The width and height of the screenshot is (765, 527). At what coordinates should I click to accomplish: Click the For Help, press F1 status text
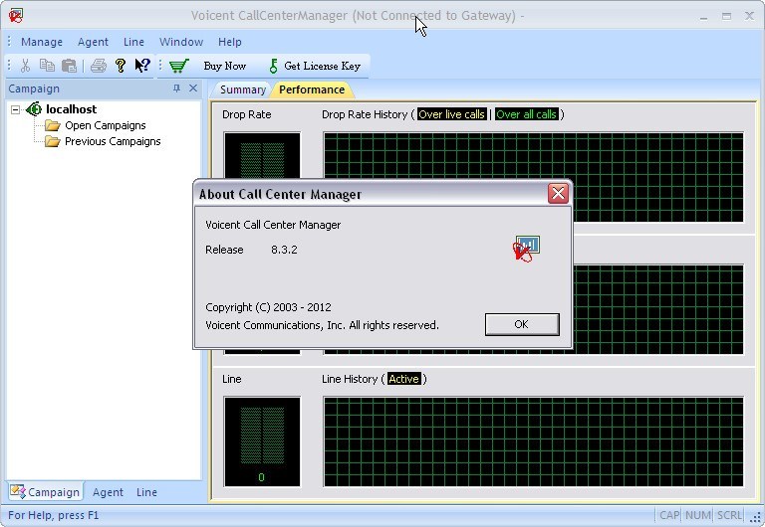point(53,515)
